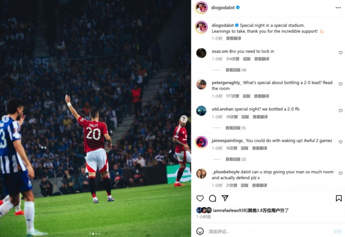Go to previous photo arrow
Viewport: 345px width, 237px height.
(5, 119)
